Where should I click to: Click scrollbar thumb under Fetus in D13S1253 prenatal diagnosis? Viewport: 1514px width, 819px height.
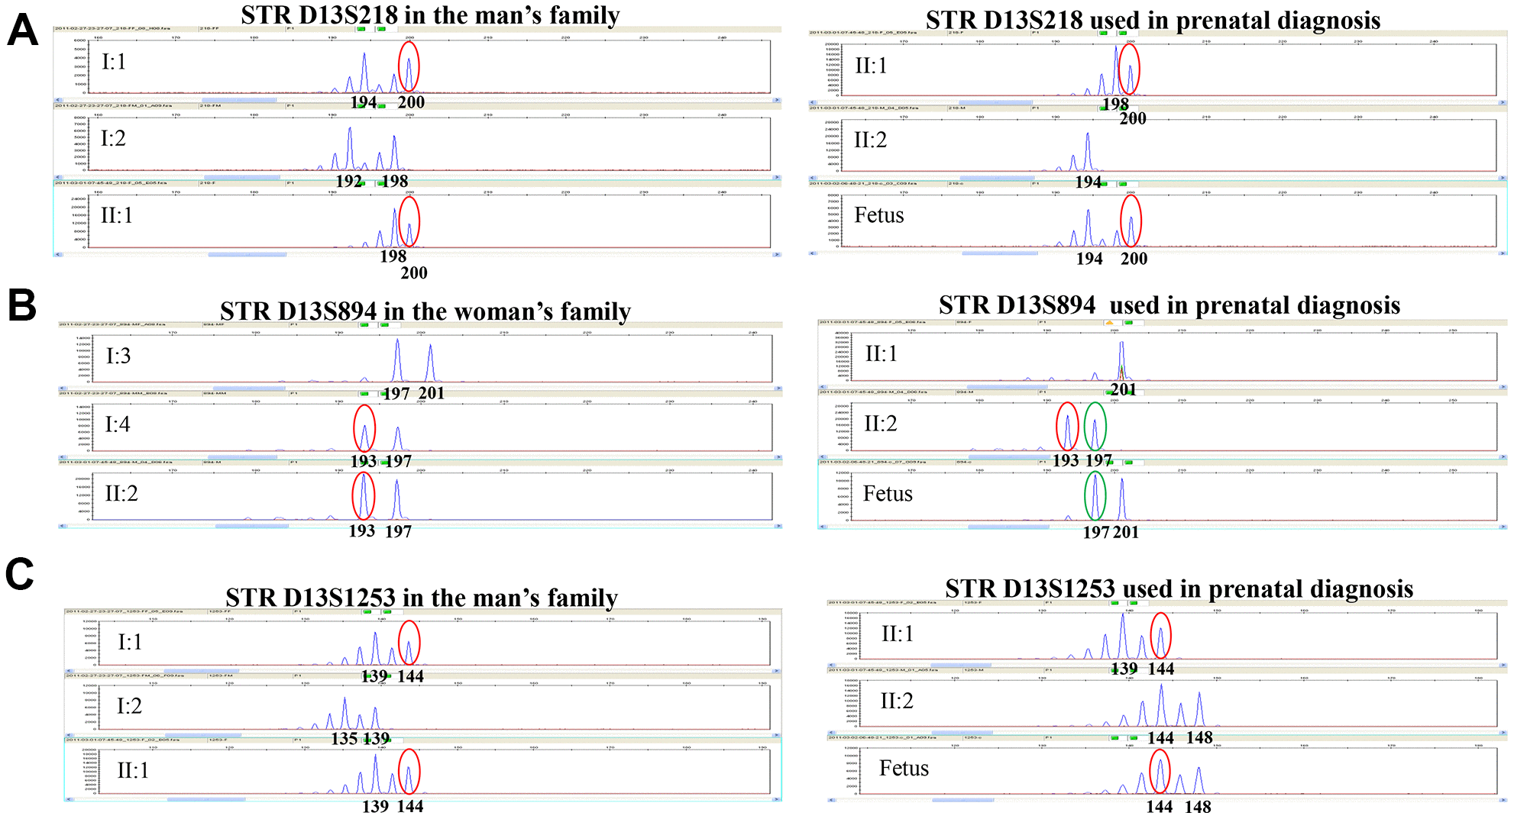pyautogui.click(x=962, y=800)
